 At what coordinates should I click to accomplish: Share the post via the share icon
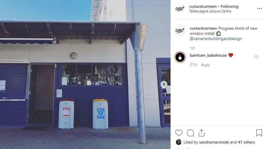(x=201, y=133)
